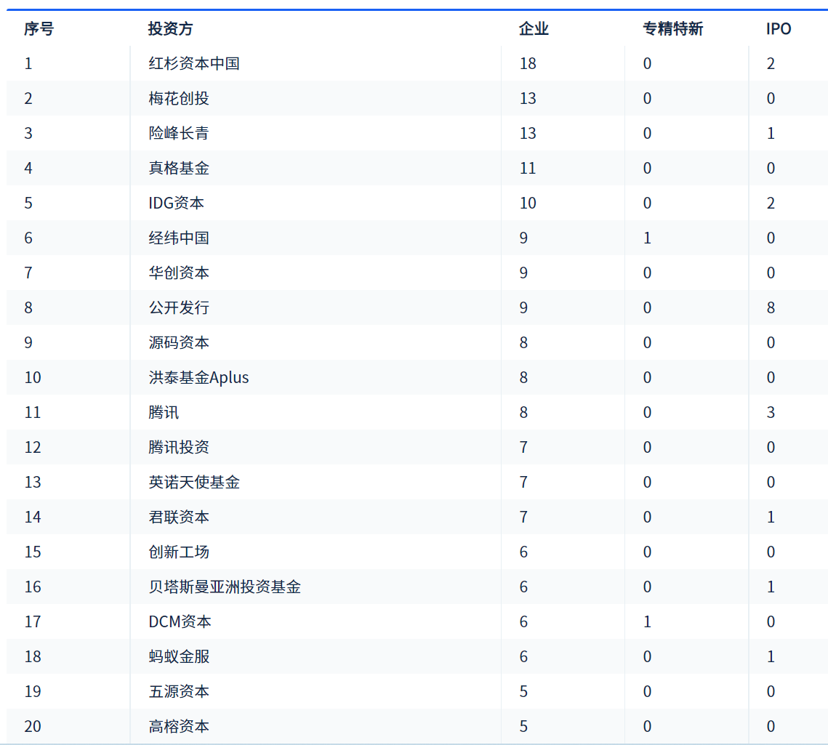
Task: Select investor 贝塔斯曼亚洲投资基金
Action: (225, 587)
